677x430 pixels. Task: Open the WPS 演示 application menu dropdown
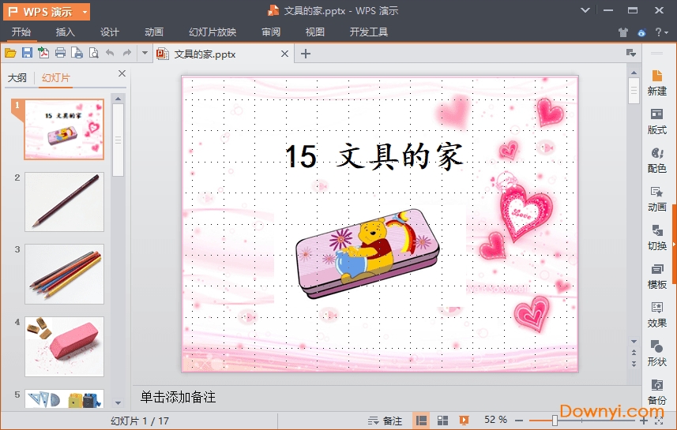tap(85, 12)
